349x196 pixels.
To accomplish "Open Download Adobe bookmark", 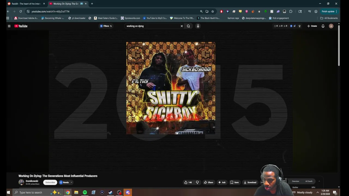I will (x=26, y=18).
